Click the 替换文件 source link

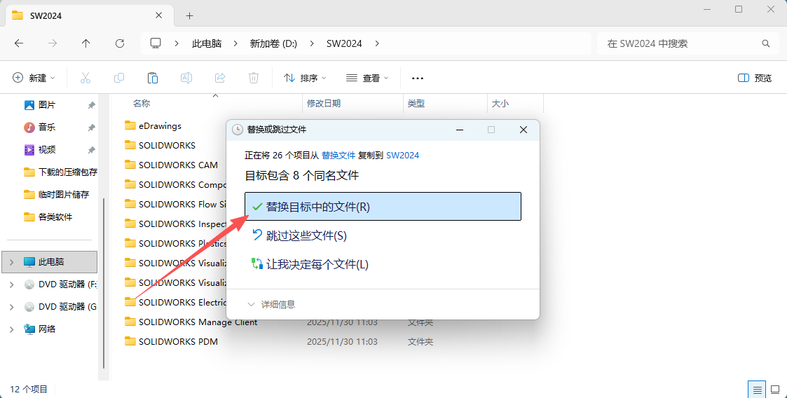[338, 155]
